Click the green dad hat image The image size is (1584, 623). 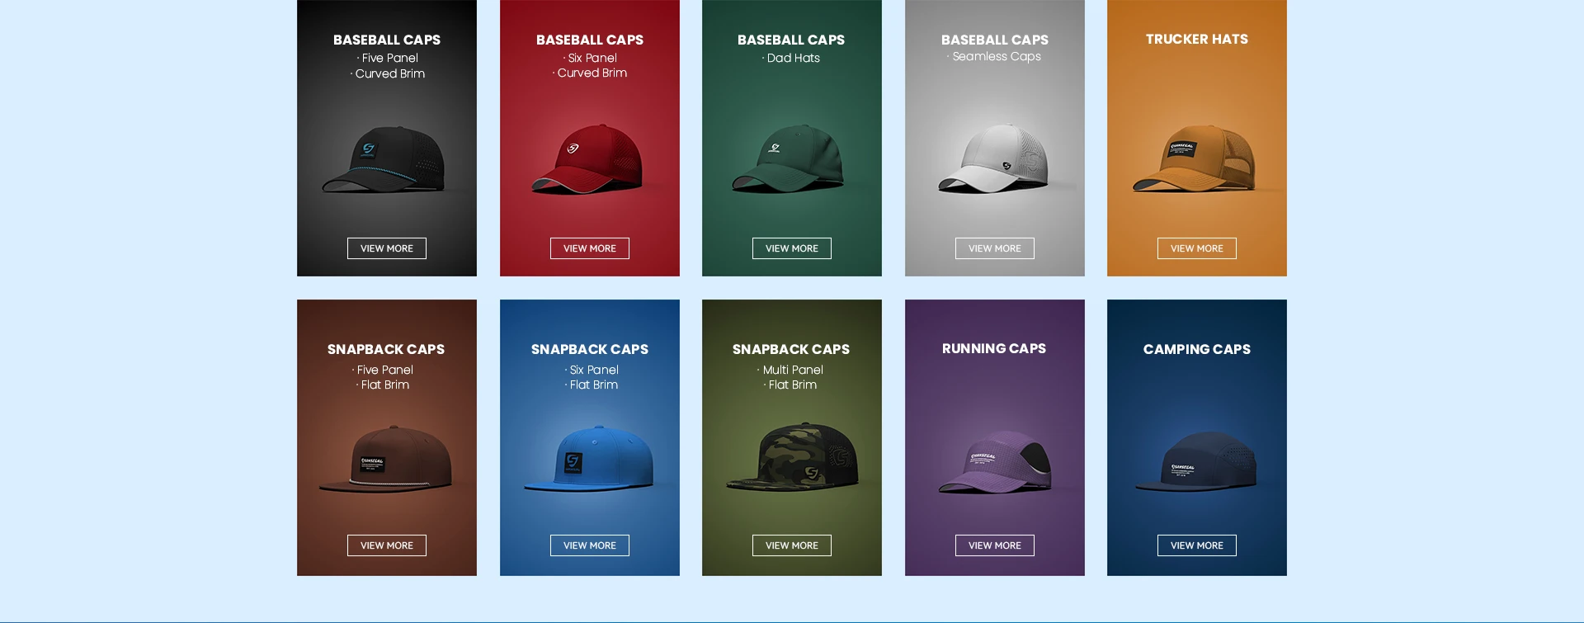point(788,158)
